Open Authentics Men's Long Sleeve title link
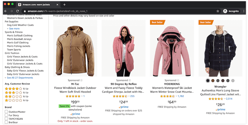This screenshot has height=125, width=248. (220, 93)
